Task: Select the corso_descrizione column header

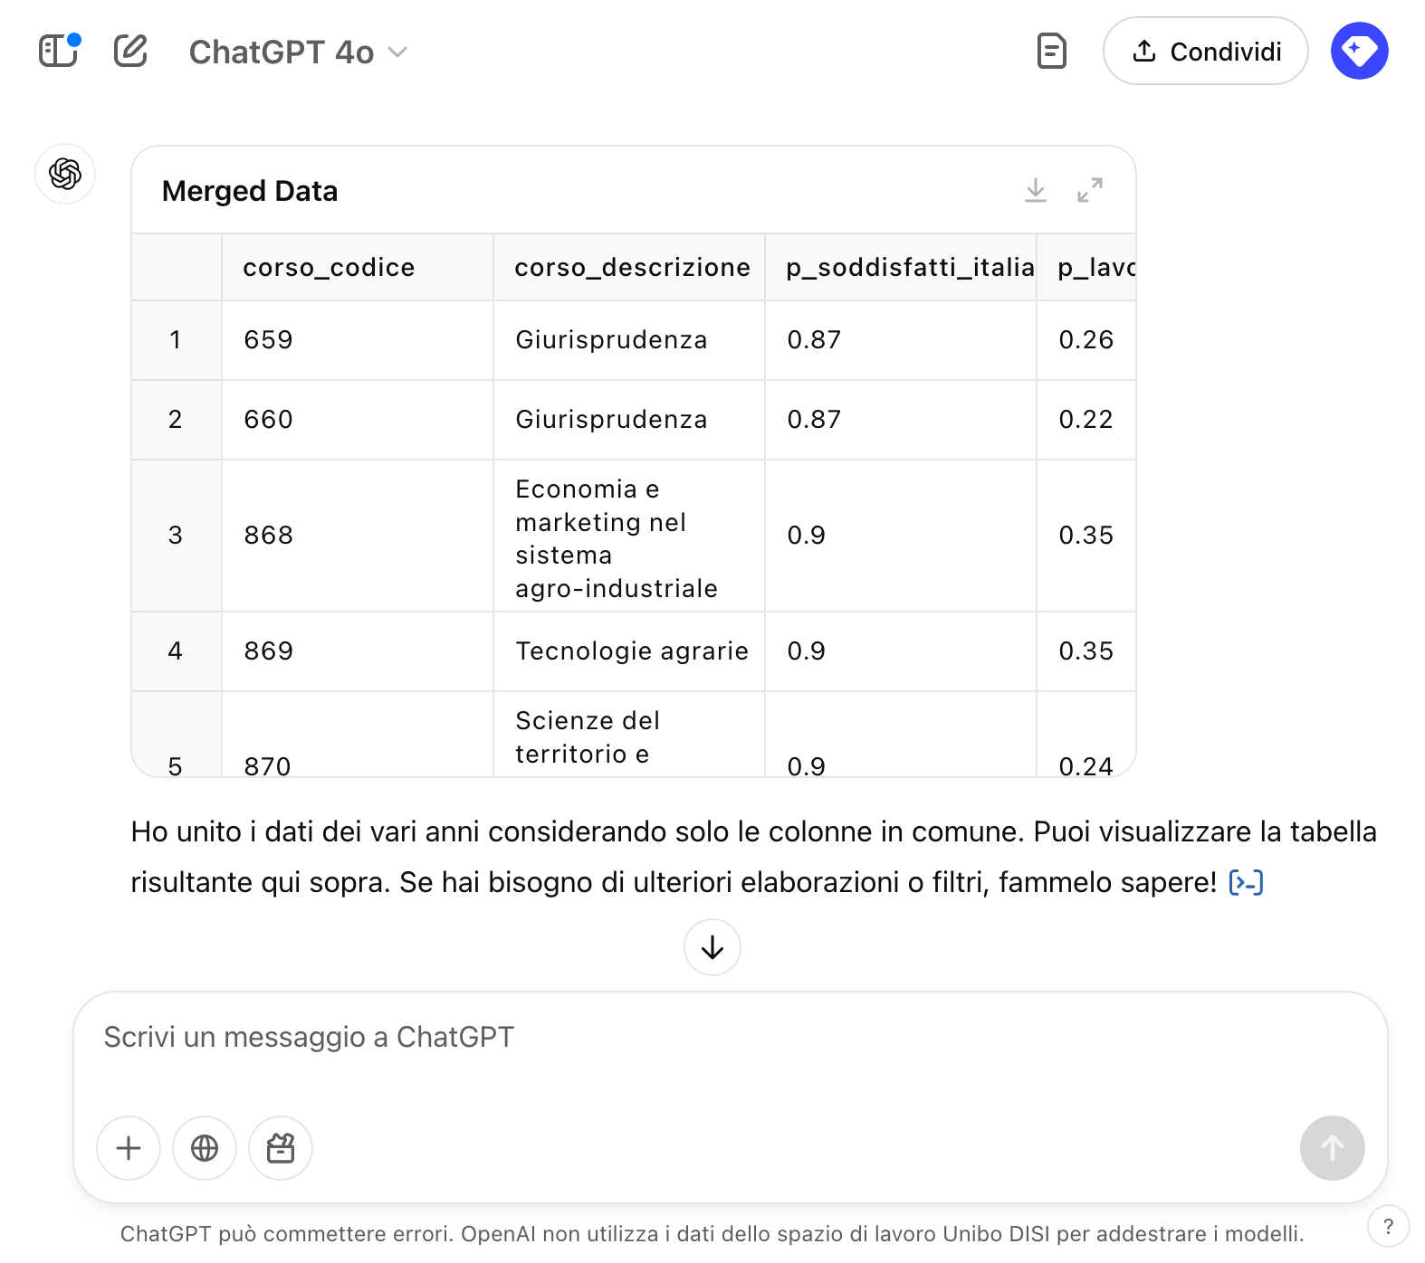Action: [x=632, y=268]
